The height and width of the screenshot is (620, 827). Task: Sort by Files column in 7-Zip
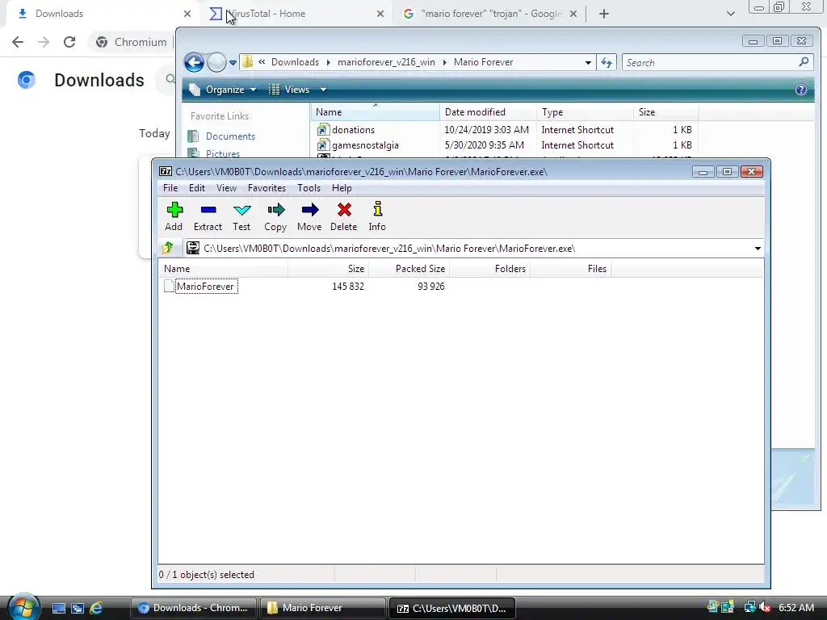(571, 269)
